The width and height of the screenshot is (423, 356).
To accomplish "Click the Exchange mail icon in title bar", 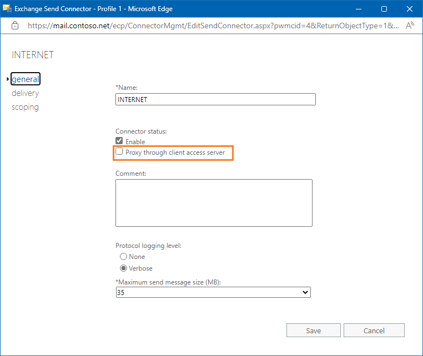I will (x=7, y=9).
